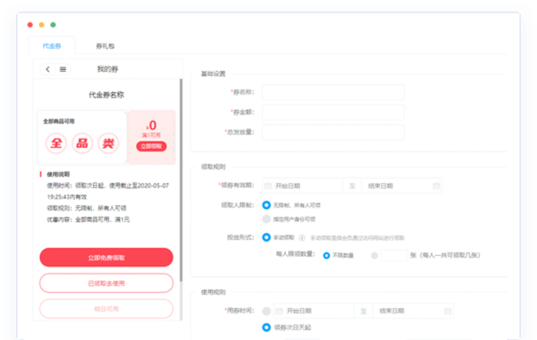Click the 券名称 input field
The height and width of the screenshot is (340, 537).
point(334,92)
